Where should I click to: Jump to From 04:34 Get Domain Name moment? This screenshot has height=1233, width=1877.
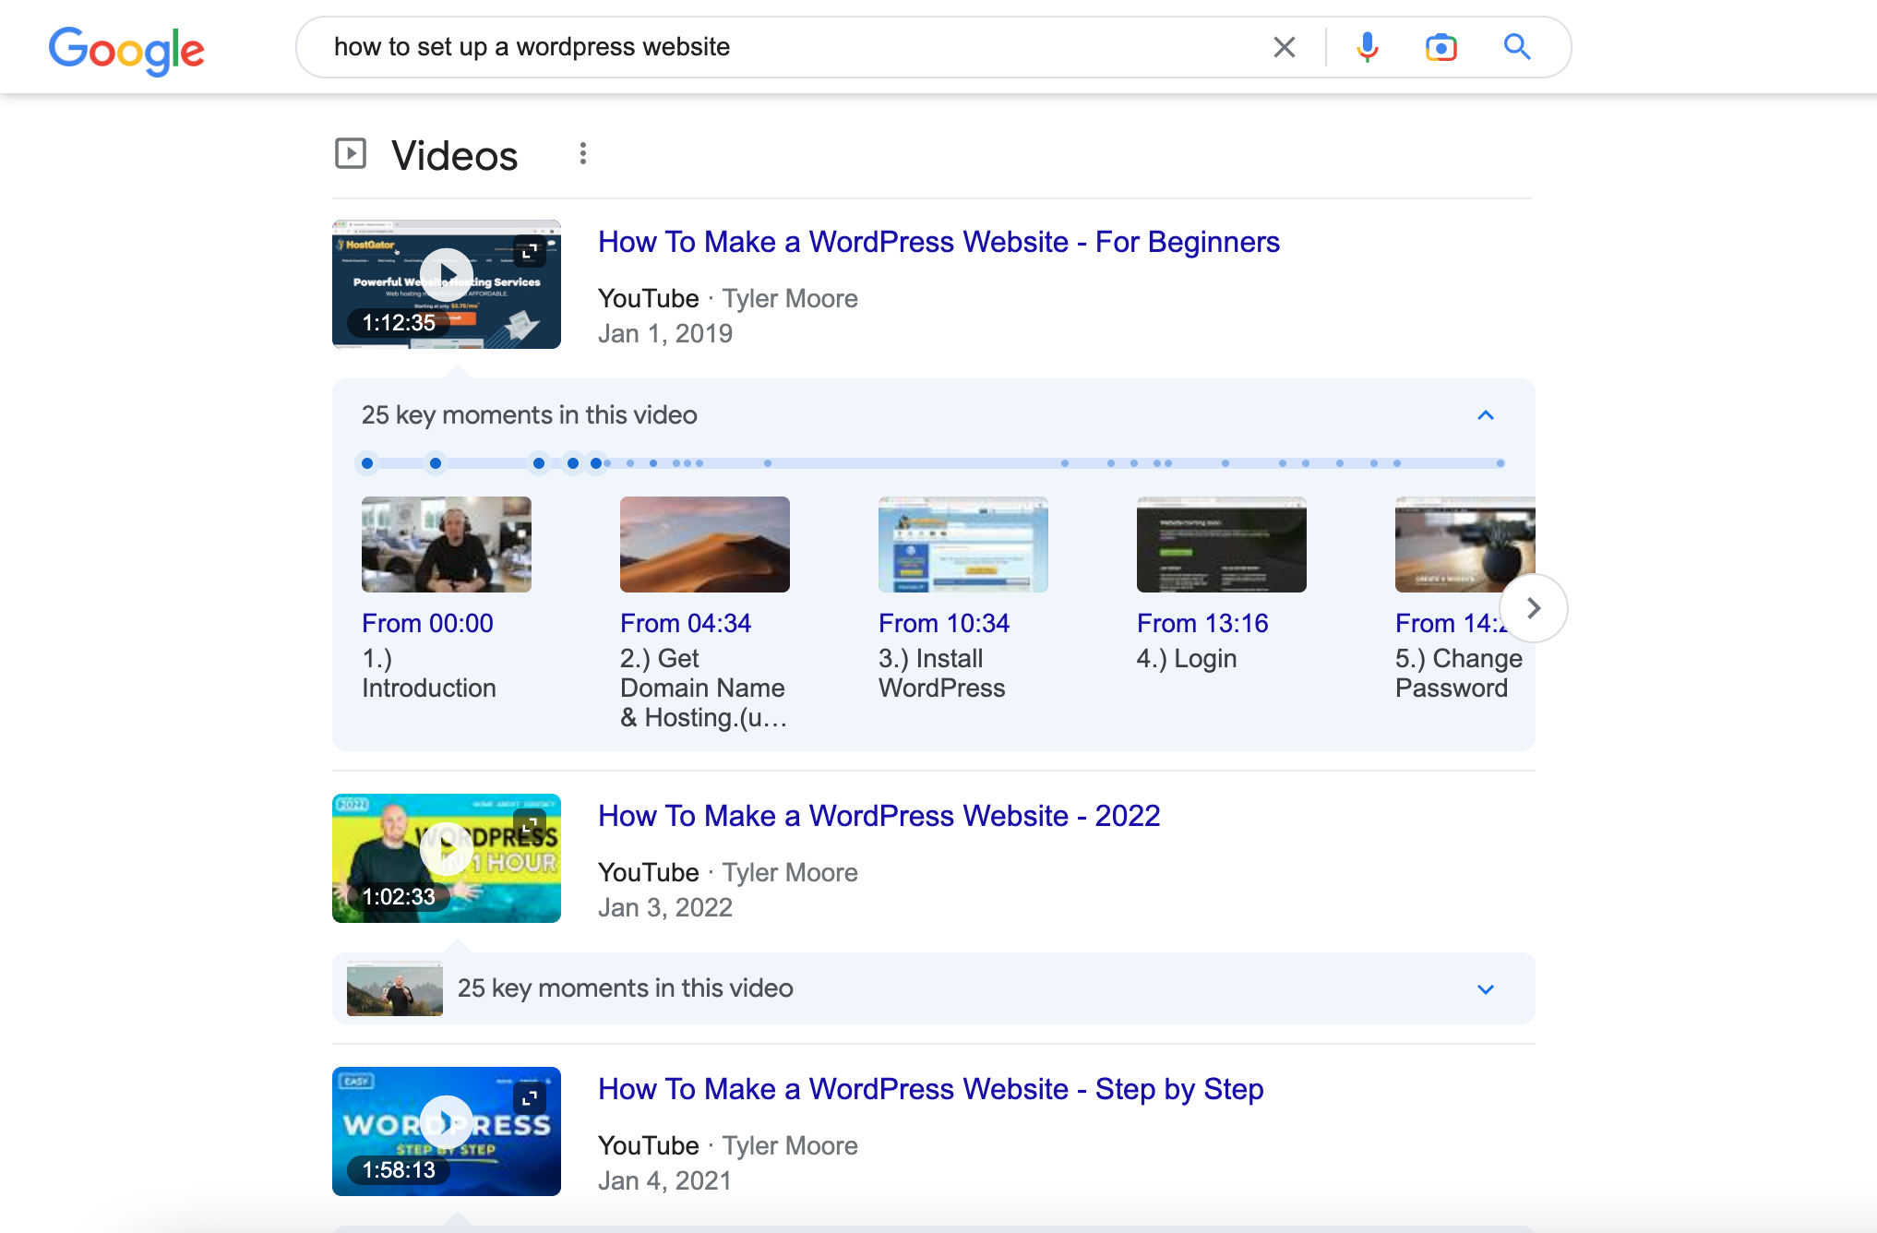click(686, 624)
